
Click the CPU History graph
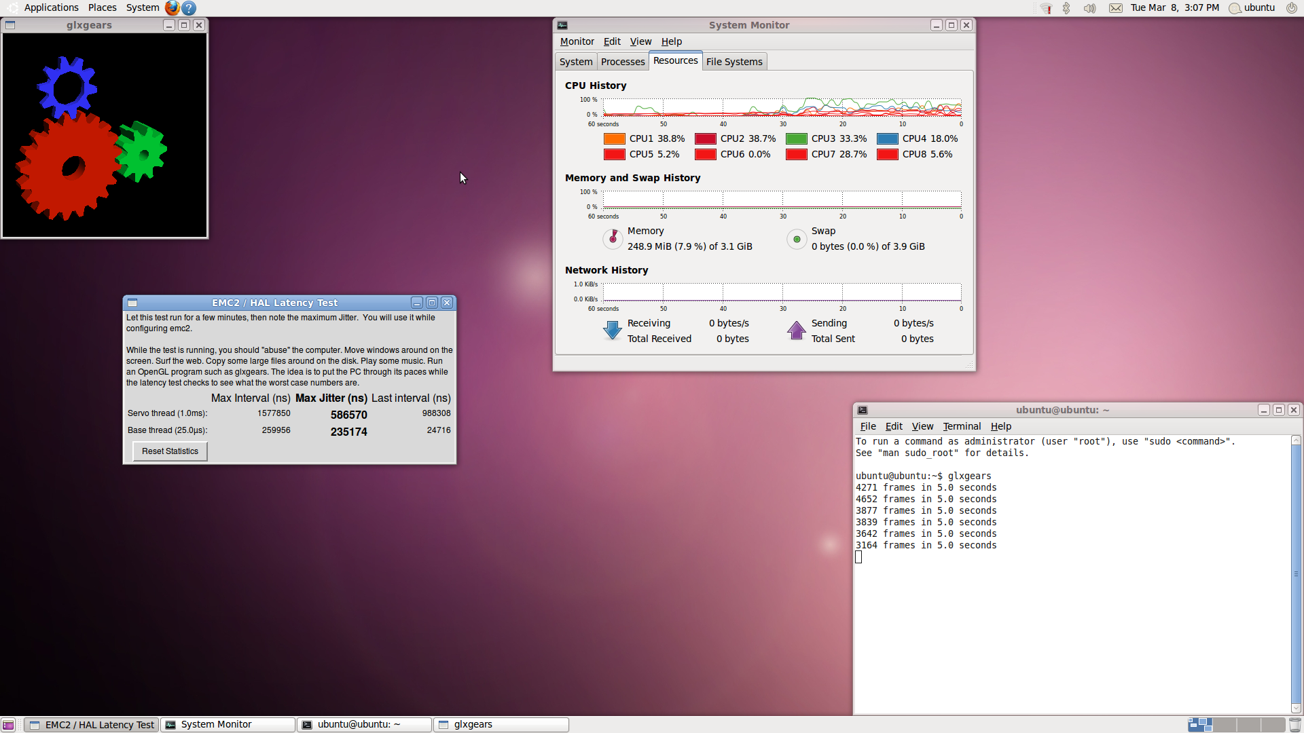(782, 107)
